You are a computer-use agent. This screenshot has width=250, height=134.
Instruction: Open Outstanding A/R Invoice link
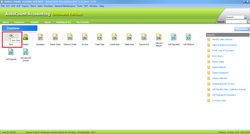click(x=223, y=84)
